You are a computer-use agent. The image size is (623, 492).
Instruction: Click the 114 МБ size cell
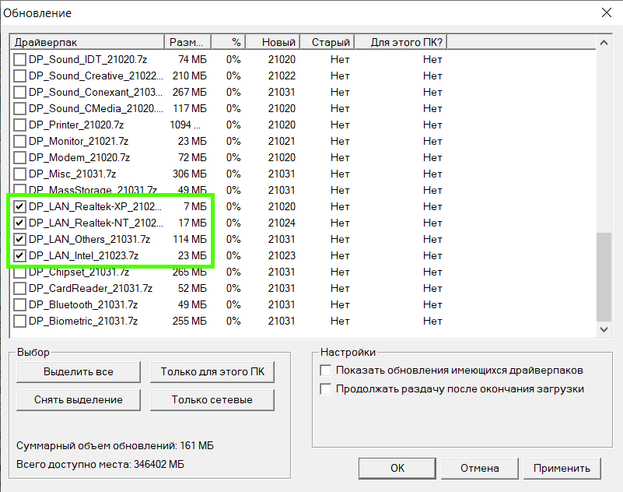(x=190, y=239)
